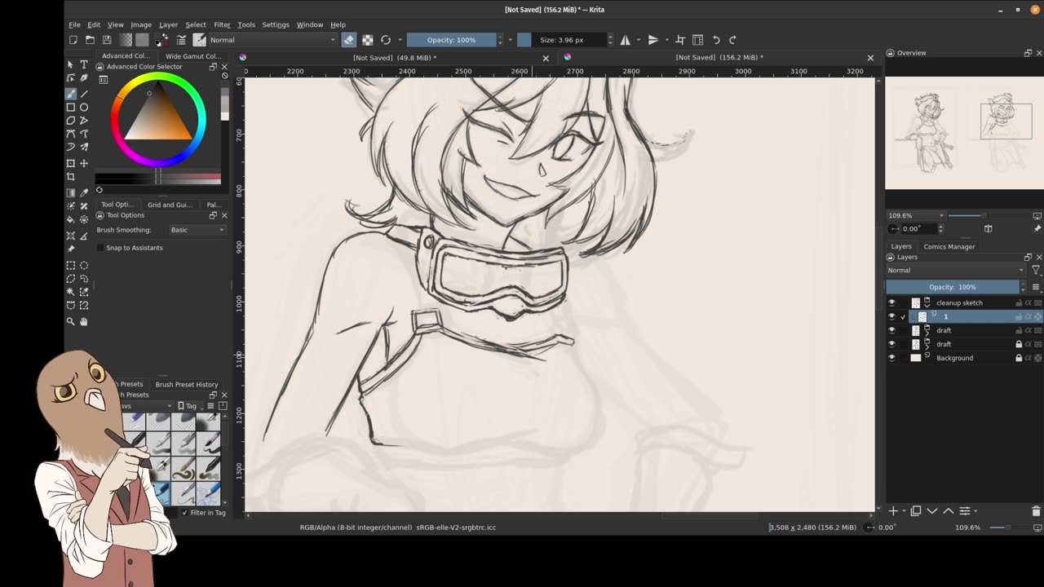The image size is (1044, 587).
Task: Switch to Grid and Guides tab
Action: coord(170,205)
